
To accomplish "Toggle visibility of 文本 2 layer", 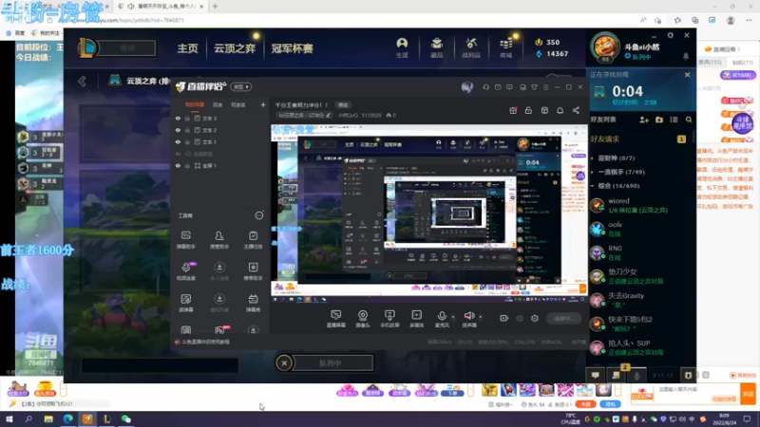I will point(178,130).
